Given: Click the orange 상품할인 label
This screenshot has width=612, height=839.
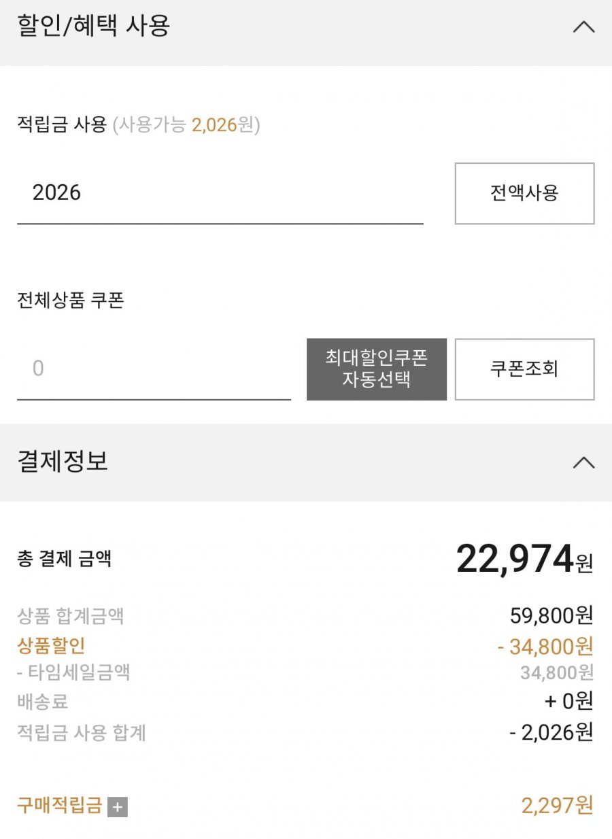Looking at the screenshot, I should (51, 645).
